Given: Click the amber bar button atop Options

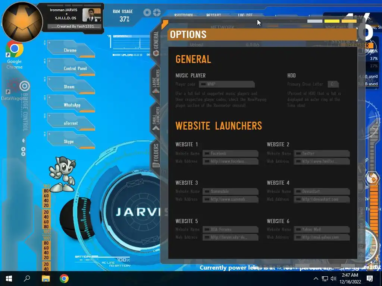Looking at the screenshot, I should click(x=349, y=21).
